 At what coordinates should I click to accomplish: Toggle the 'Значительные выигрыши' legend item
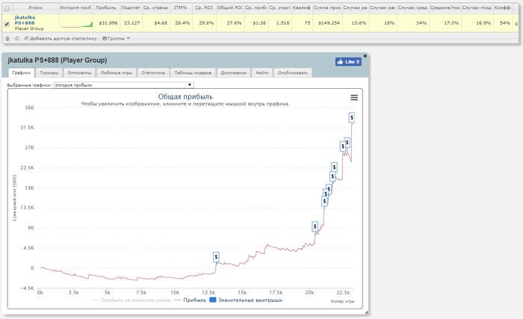[x=246, y=300]
